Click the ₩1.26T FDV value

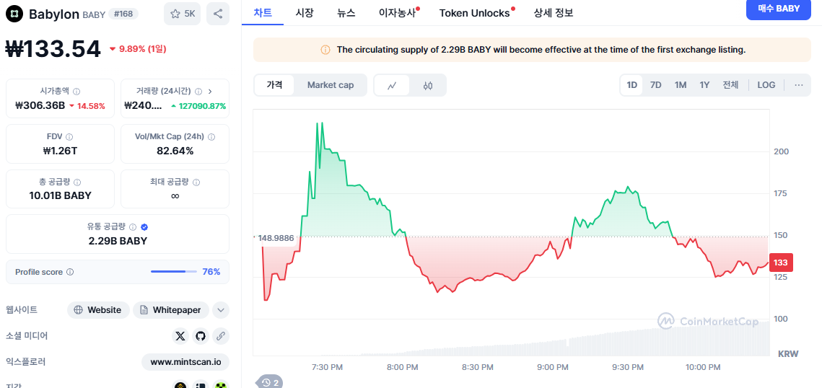tap(61, 151)
